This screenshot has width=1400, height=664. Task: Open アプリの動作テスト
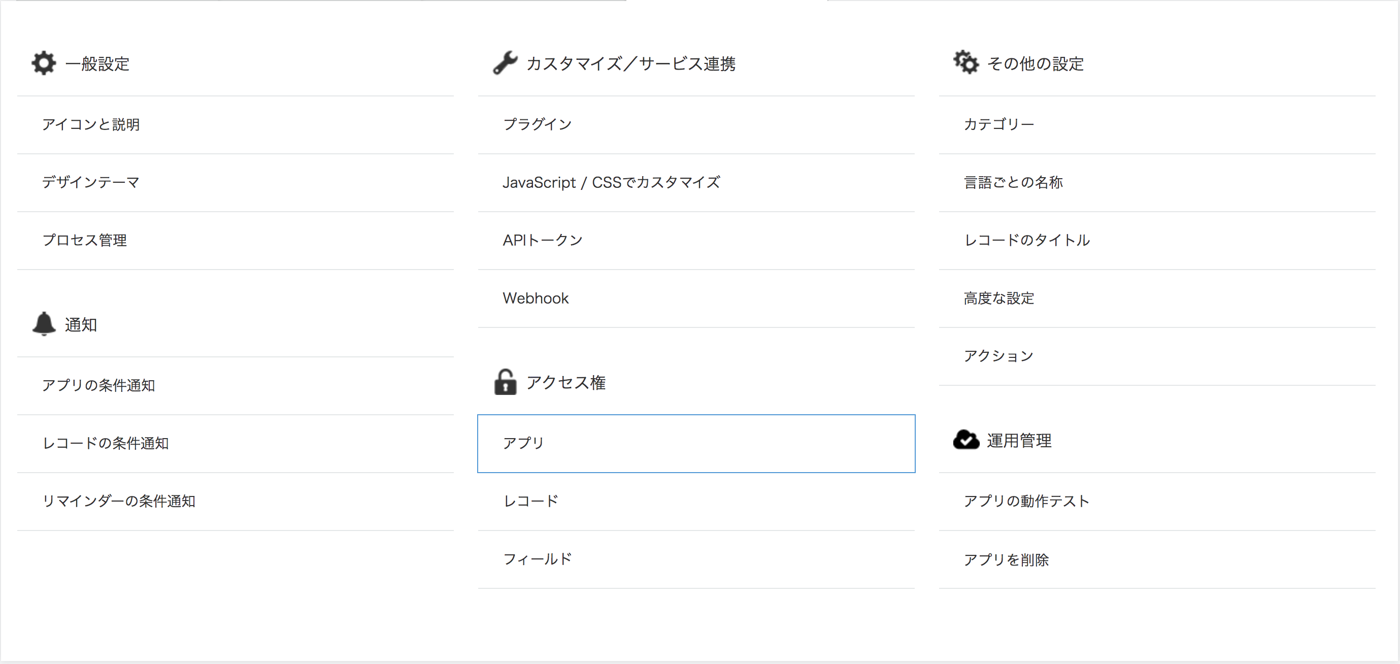(1157, 502)
